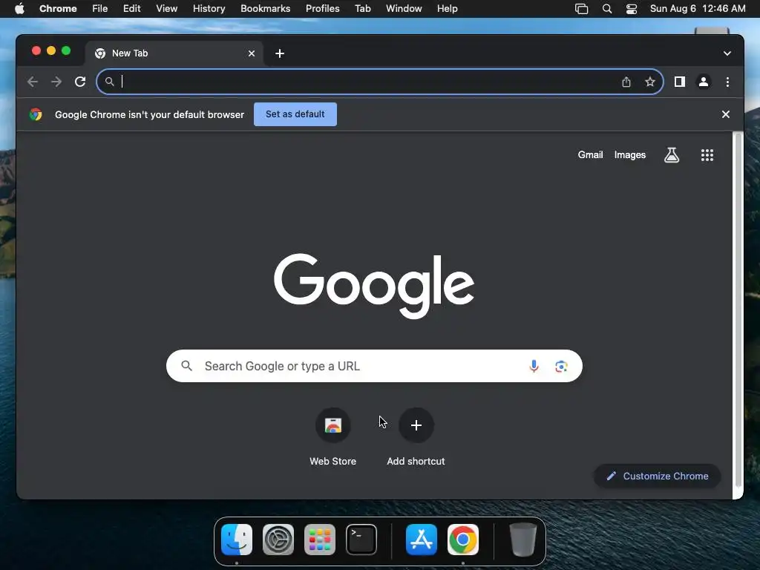
Task: Open the Edit menu
Action: (x=132, y=9)
